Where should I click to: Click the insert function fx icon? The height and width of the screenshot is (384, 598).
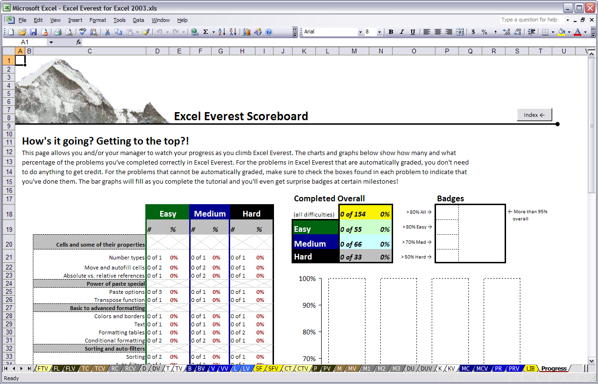(79, 42)
